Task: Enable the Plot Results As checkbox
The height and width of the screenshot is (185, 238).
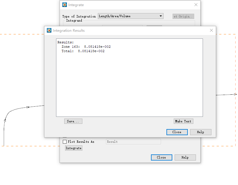Action: click(x=65, y=142)
